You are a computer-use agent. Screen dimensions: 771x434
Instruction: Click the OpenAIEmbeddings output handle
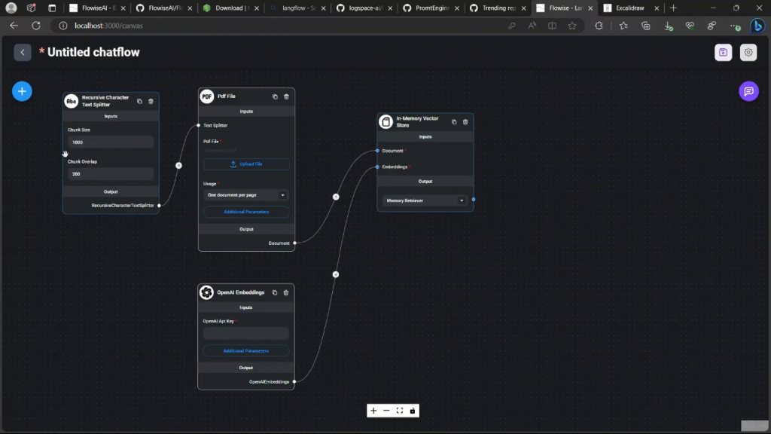coord(294,381)
